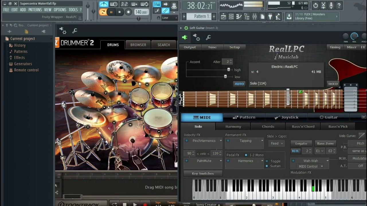This screenshot has height=206, width=367.
Task: Enable the PinchHarmonics velocity FX checkbox
Action: point(187,141)
